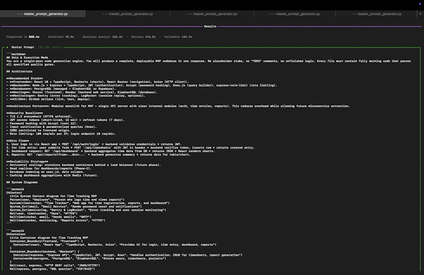This screenshot has height=275, width=424.
Task: Click the Results section header
Action: [210, 26]
